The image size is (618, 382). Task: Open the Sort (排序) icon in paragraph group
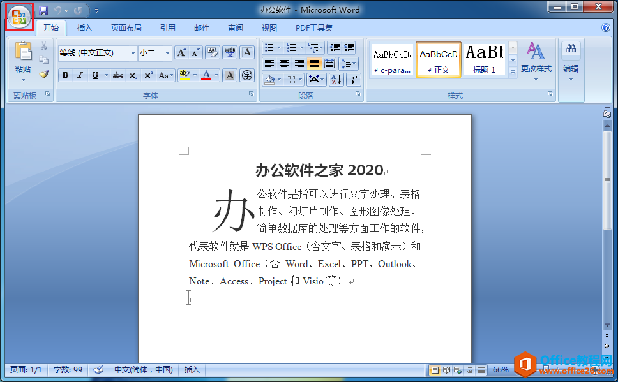(336, 80)
